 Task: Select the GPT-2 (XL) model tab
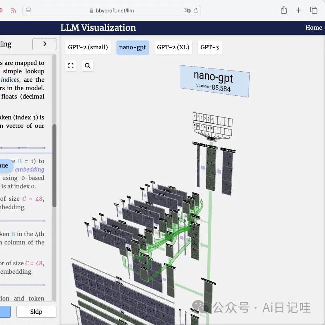coord(173,48)
